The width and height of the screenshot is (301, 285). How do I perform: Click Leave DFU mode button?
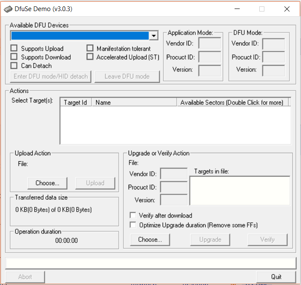tap(127, 76)
